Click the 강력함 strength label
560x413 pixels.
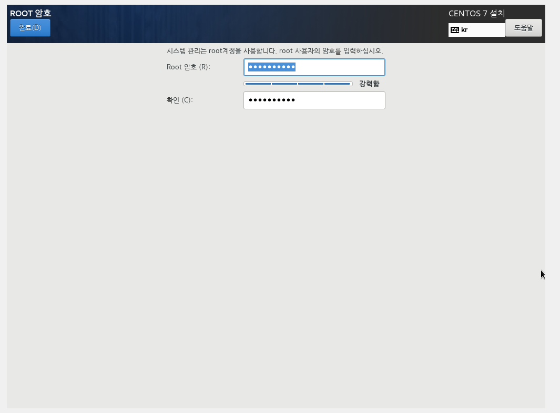(369, 84)
